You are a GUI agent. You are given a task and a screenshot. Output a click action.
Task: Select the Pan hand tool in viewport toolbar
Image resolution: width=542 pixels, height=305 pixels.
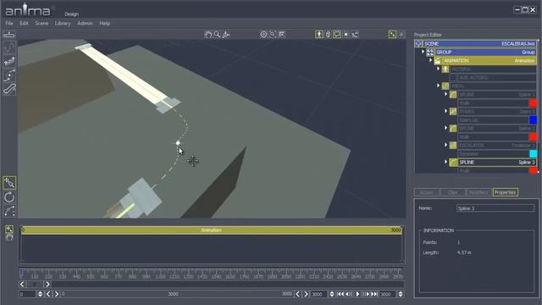point(207,34)
